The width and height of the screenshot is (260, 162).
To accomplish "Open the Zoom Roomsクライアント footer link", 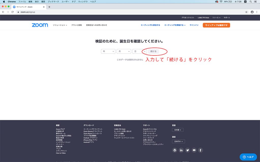I will [93, 131].
